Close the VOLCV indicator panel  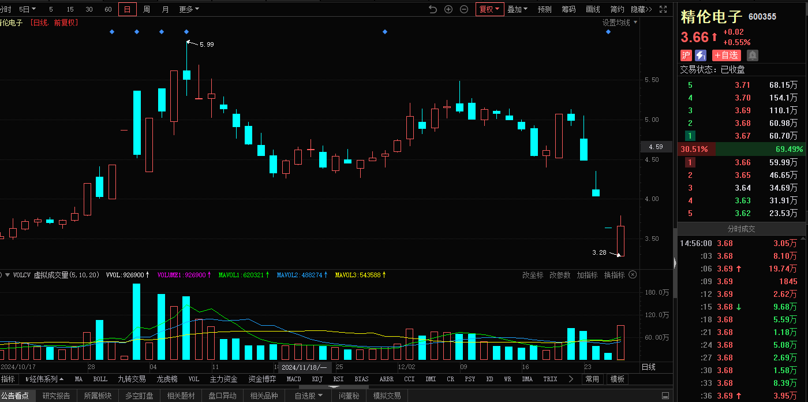[633, 275]
